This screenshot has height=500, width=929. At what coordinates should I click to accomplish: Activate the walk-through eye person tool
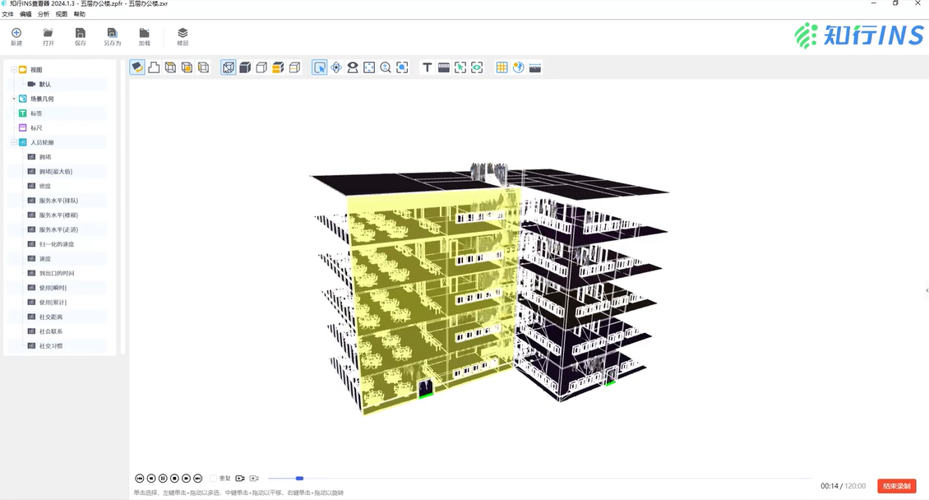pos(353,67)
